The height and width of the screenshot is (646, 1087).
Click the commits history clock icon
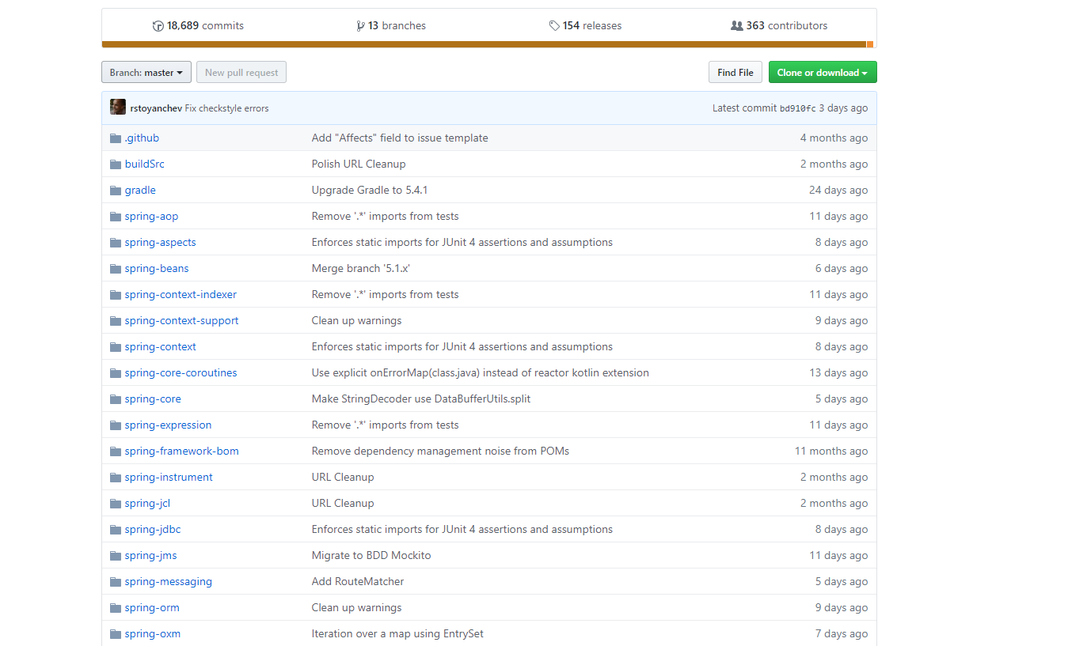pos(158,26)
